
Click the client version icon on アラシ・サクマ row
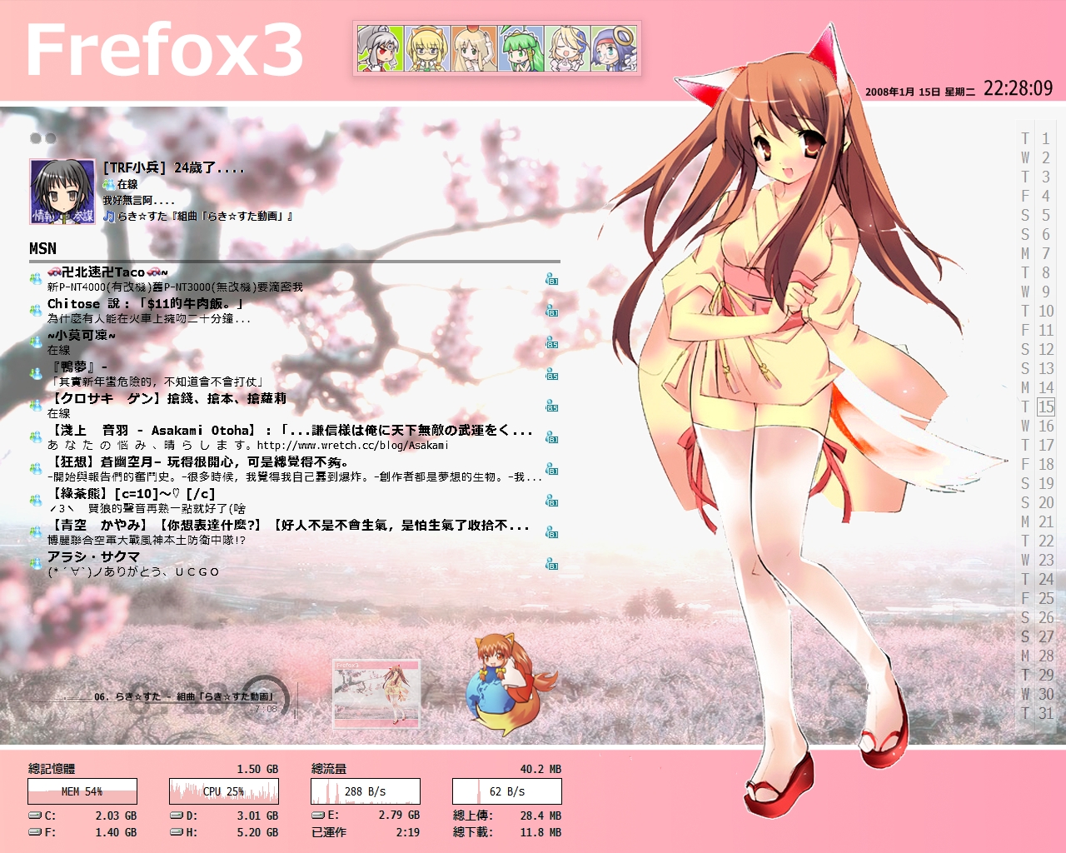[x=551, y=564]
